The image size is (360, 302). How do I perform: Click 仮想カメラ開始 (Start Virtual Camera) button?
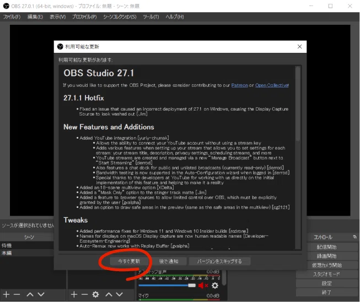click(326, 265)
